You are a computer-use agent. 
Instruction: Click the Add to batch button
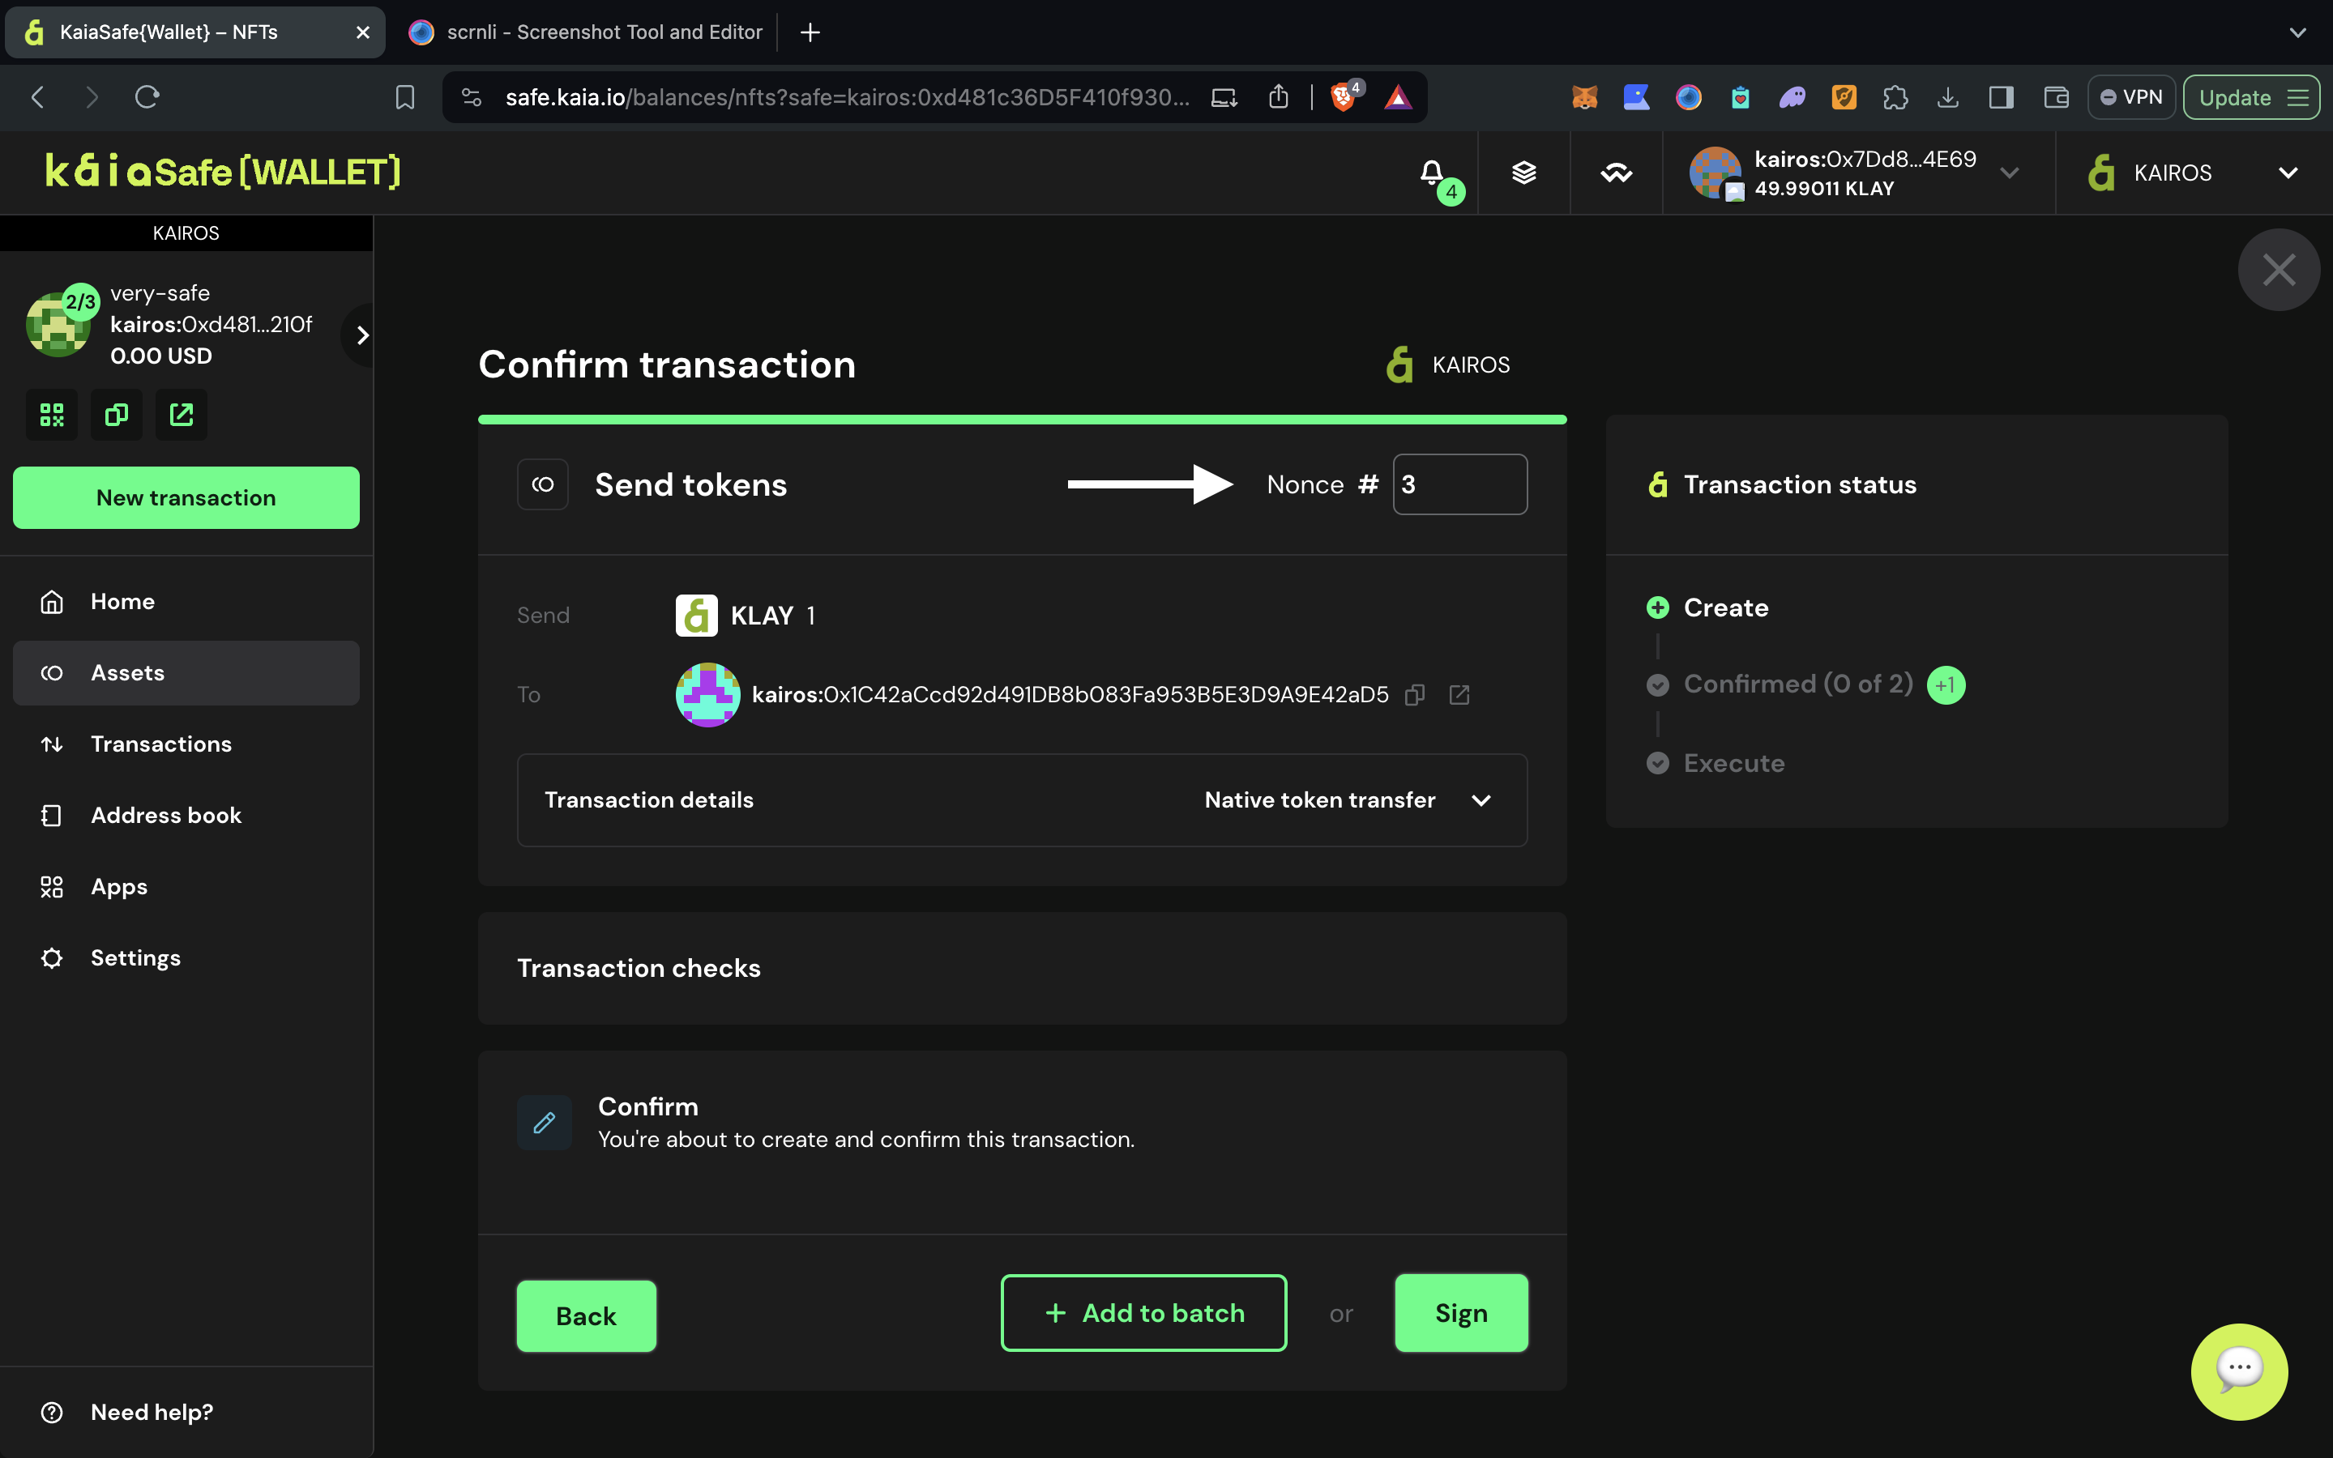[x=1143, y=1312]
